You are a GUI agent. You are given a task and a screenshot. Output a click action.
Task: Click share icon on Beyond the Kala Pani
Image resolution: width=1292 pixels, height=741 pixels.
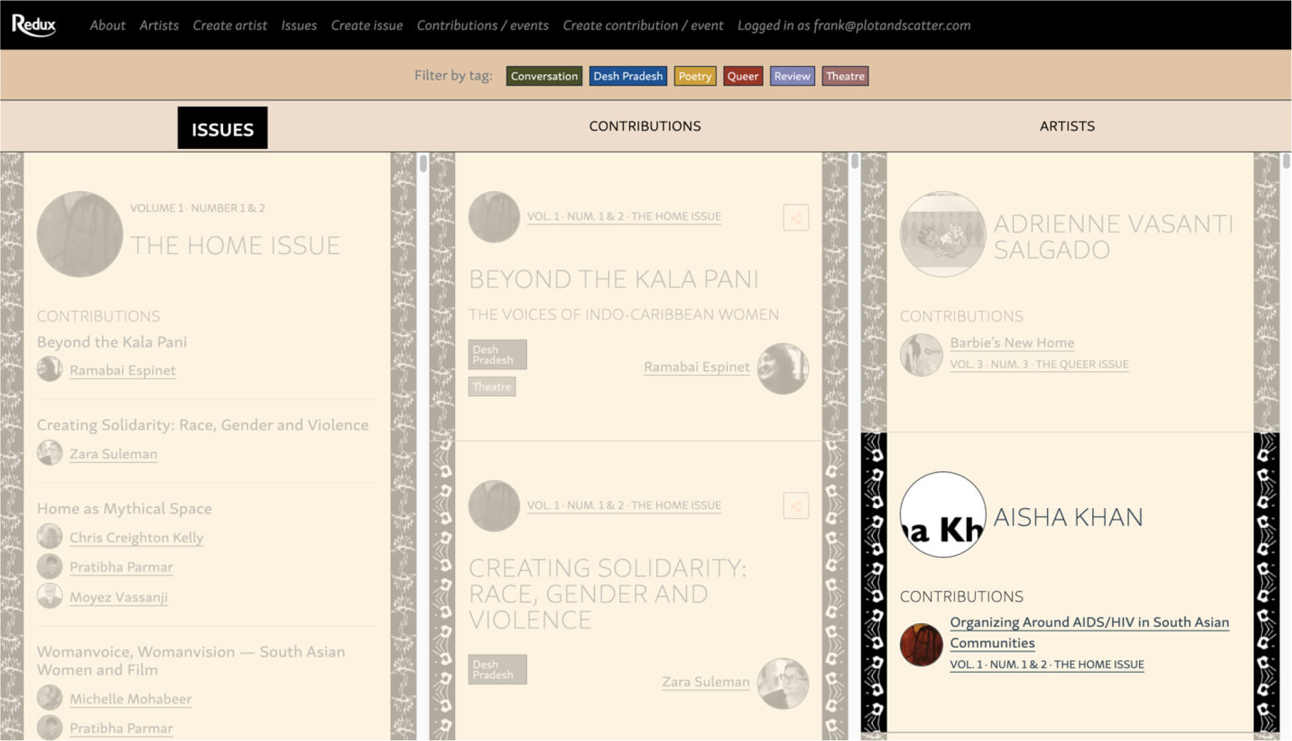tap(795, 217)
